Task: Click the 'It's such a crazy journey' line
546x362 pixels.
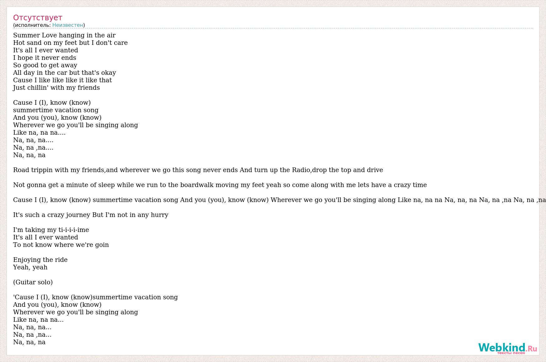Action: [91, 215]
